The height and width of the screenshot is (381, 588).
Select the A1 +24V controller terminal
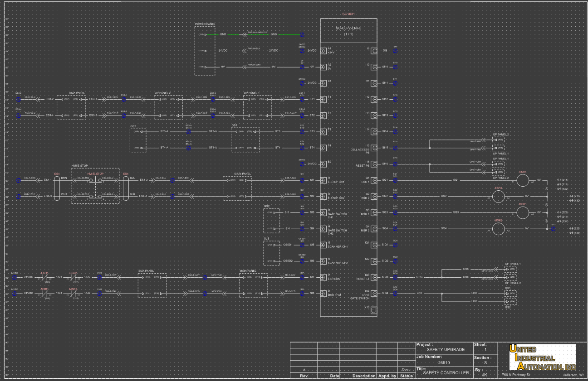[x=323, y=51]
